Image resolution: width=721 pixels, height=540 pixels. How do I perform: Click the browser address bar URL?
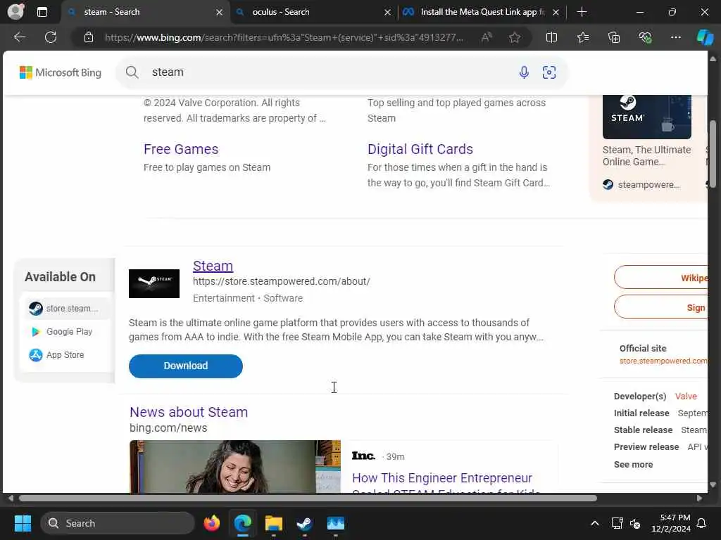coord(284,37)
